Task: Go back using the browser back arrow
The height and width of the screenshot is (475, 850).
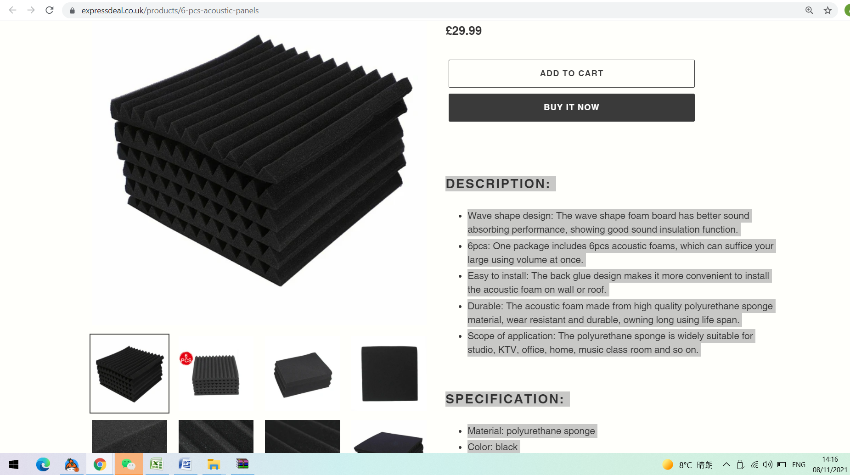Action: (12, 10)
